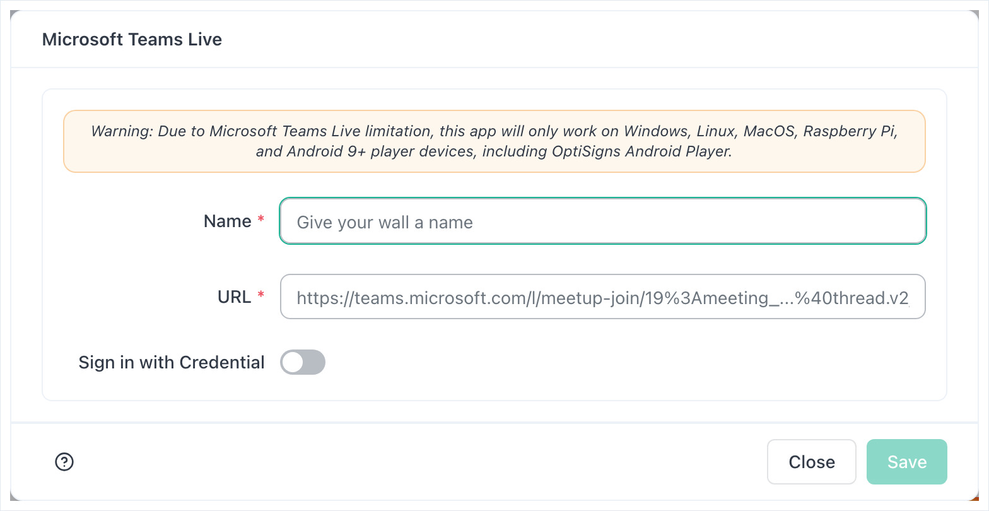This screenshot has width=989, height=511.
Task: Click the Windows/Linux warning message text
Action: click(x=494, y=141)
